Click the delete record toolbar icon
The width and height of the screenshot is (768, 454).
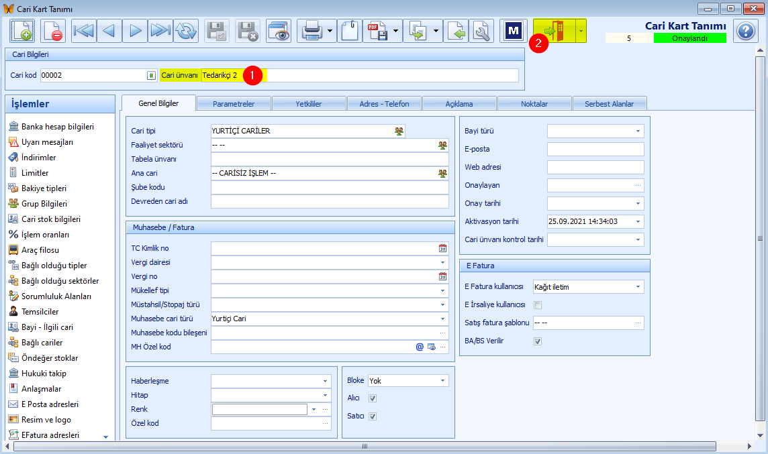tap(53, 31)
